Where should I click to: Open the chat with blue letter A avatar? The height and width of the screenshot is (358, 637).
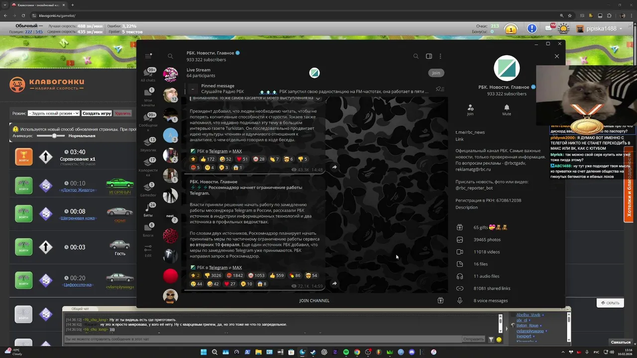170,135
